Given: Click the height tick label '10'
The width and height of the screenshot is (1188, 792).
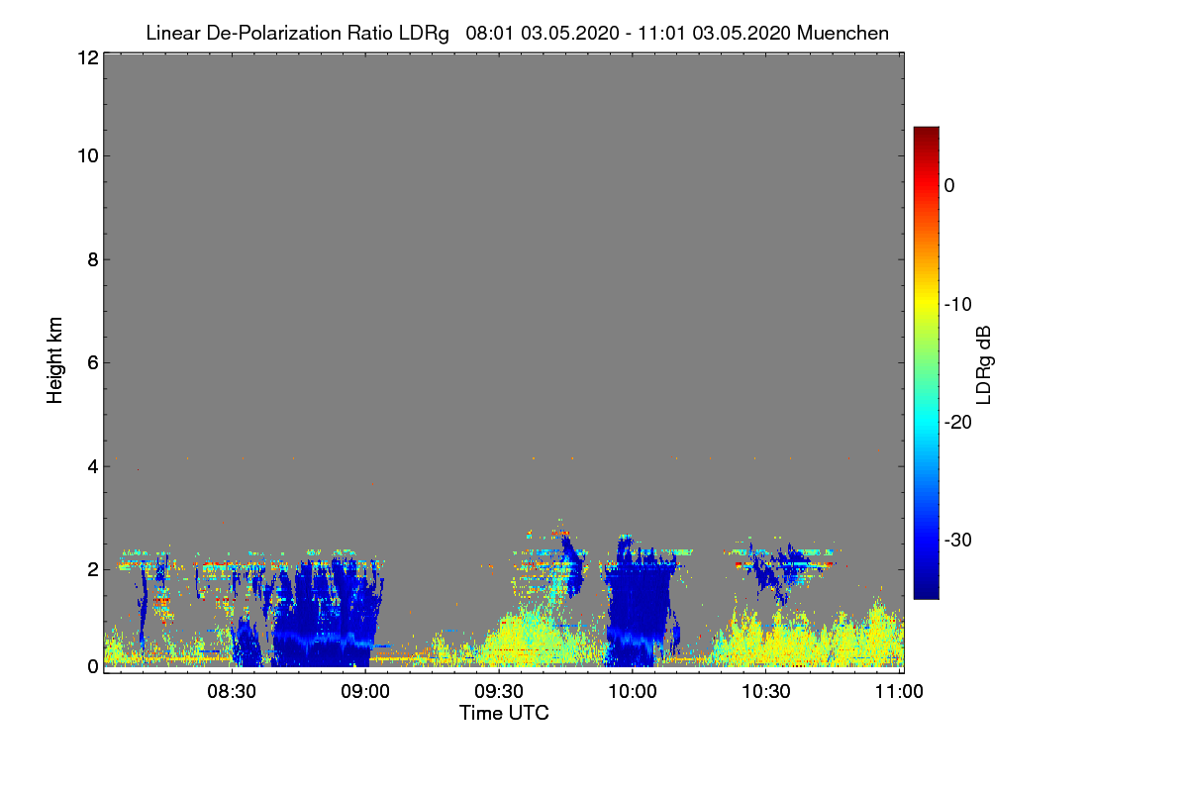Looking at the screenshot, I should click(x=86, y=155).
